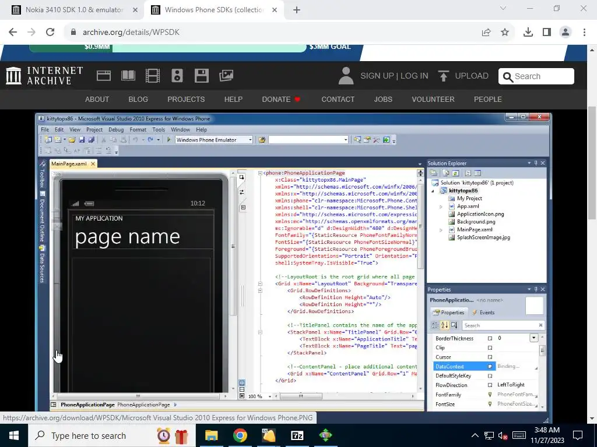
Task: Click SIGN UP in the header
Action: (377, 76)
